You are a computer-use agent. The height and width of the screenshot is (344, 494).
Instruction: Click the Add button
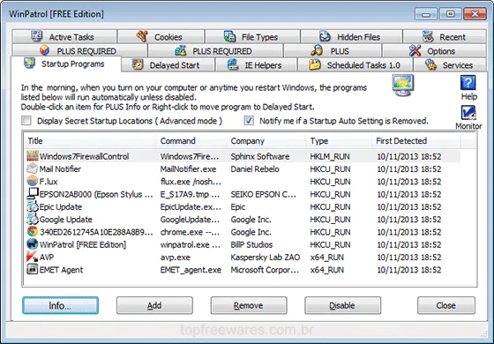pyautogui.click(x=154, y=305)
